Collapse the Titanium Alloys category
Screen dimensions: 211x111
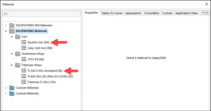click(12, 65)
